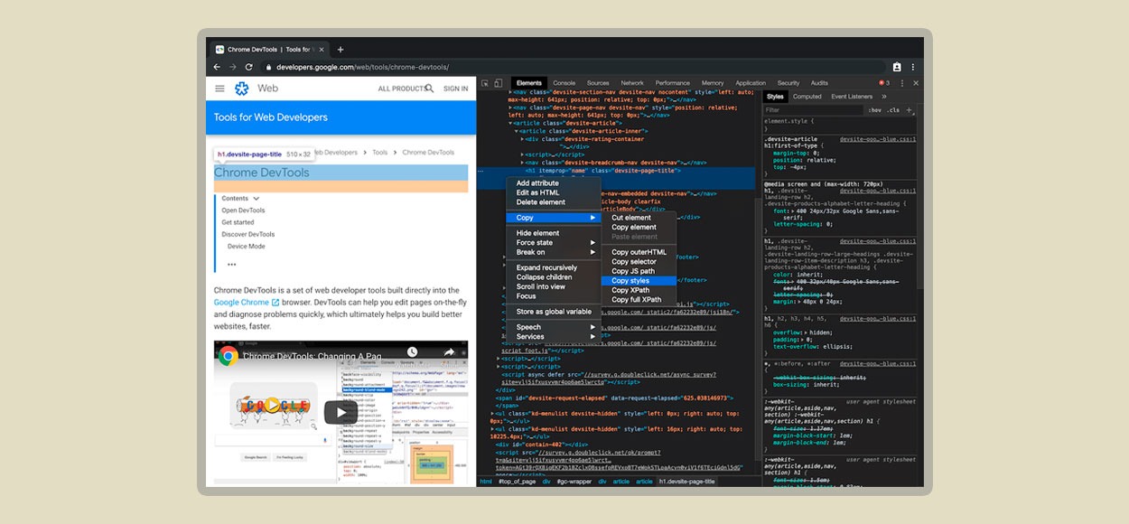1129x524 pixels.
Task: Open the Copy submenu in context menu
Action: point(555,218)
